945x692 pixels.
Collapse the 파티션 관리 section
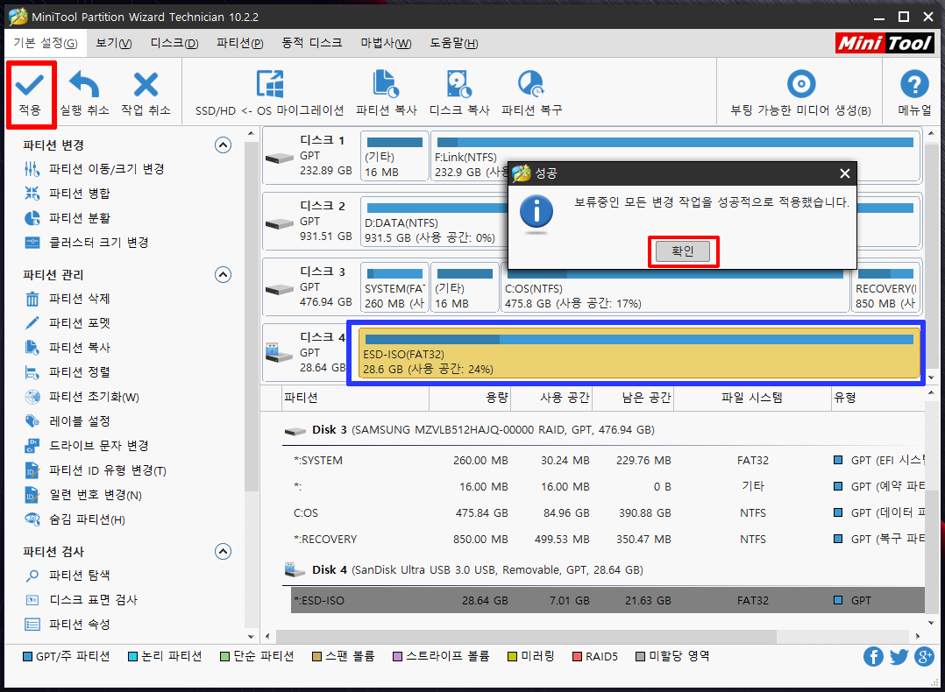click(x=223, y=275)
